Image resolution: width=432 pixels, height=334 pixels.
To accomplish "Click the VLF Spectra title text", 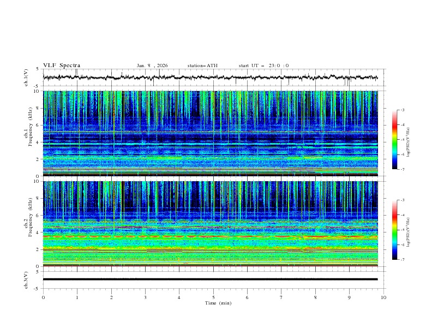I will (62, 65).
